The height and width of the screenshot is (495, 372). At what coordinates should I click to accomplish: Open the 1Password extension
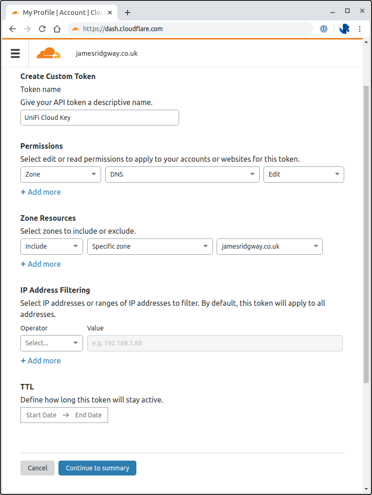click(324, 29)
